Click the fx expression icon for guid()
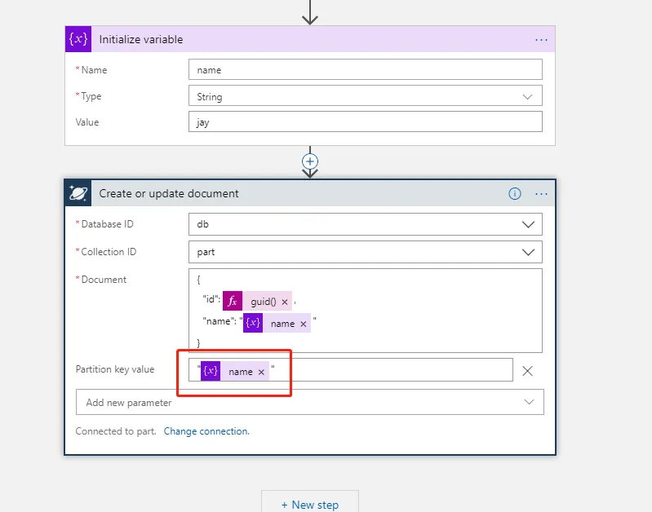 [x=233, y=301]
